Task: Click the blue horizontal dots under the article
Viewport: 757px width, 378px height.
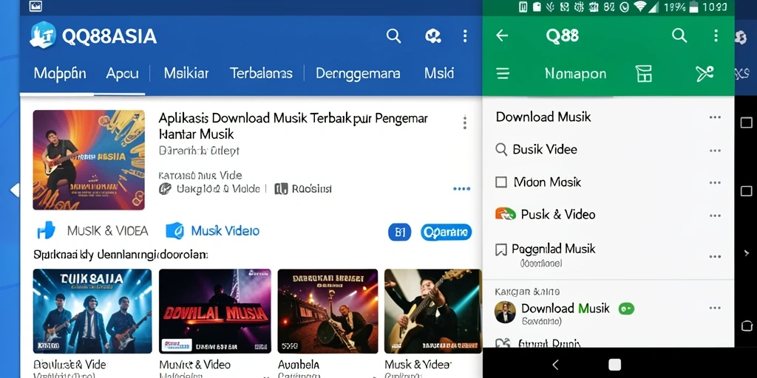Action: coord(461,188)
